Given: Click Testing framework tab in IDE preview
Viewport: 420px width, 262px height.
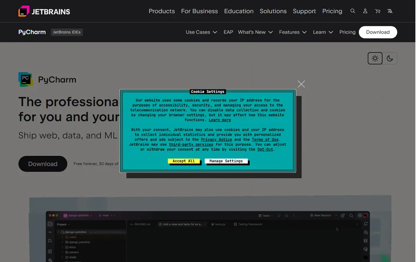Looking at the screenshot, I should [x=248, y=224].
